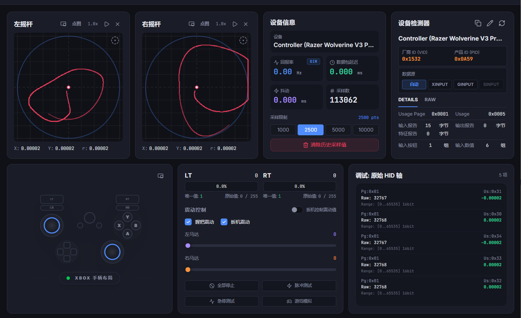Open the 设备 Controller selection box
Image resolution: width=521 pixels, height=318 pixels.
pos(324,42)
